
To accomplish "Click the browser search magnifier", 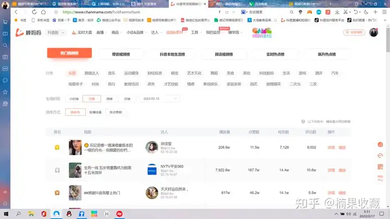I will pos(291,12).
